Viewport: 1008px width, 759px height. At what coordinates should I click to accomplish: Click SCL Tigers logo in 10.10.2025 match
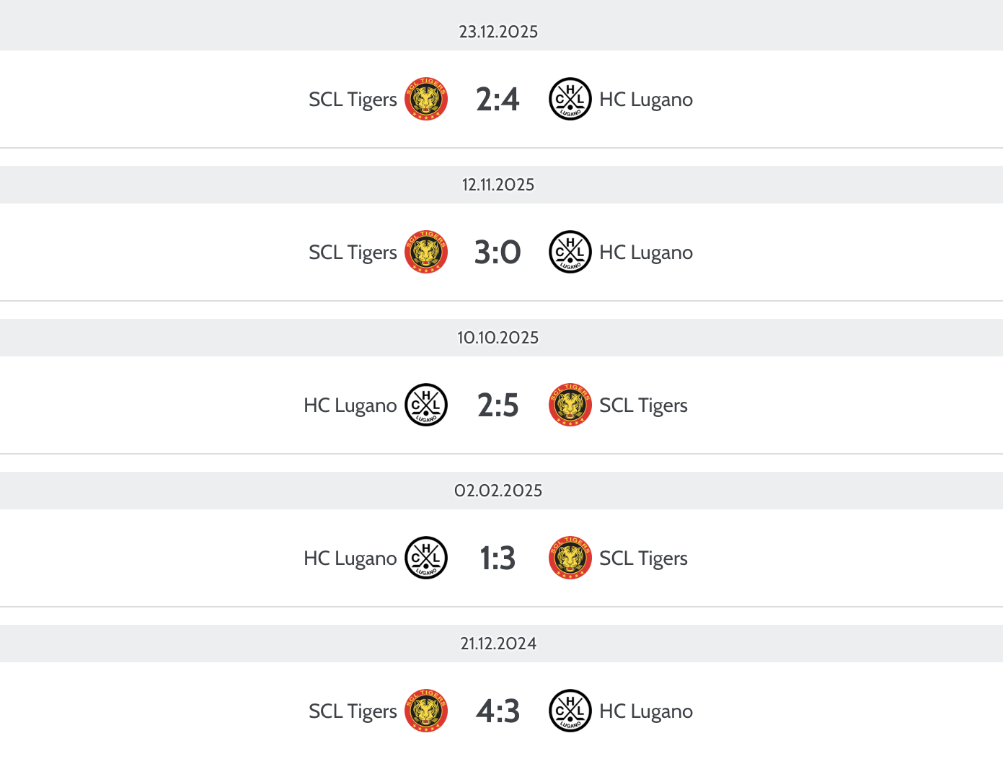(570, 405)
